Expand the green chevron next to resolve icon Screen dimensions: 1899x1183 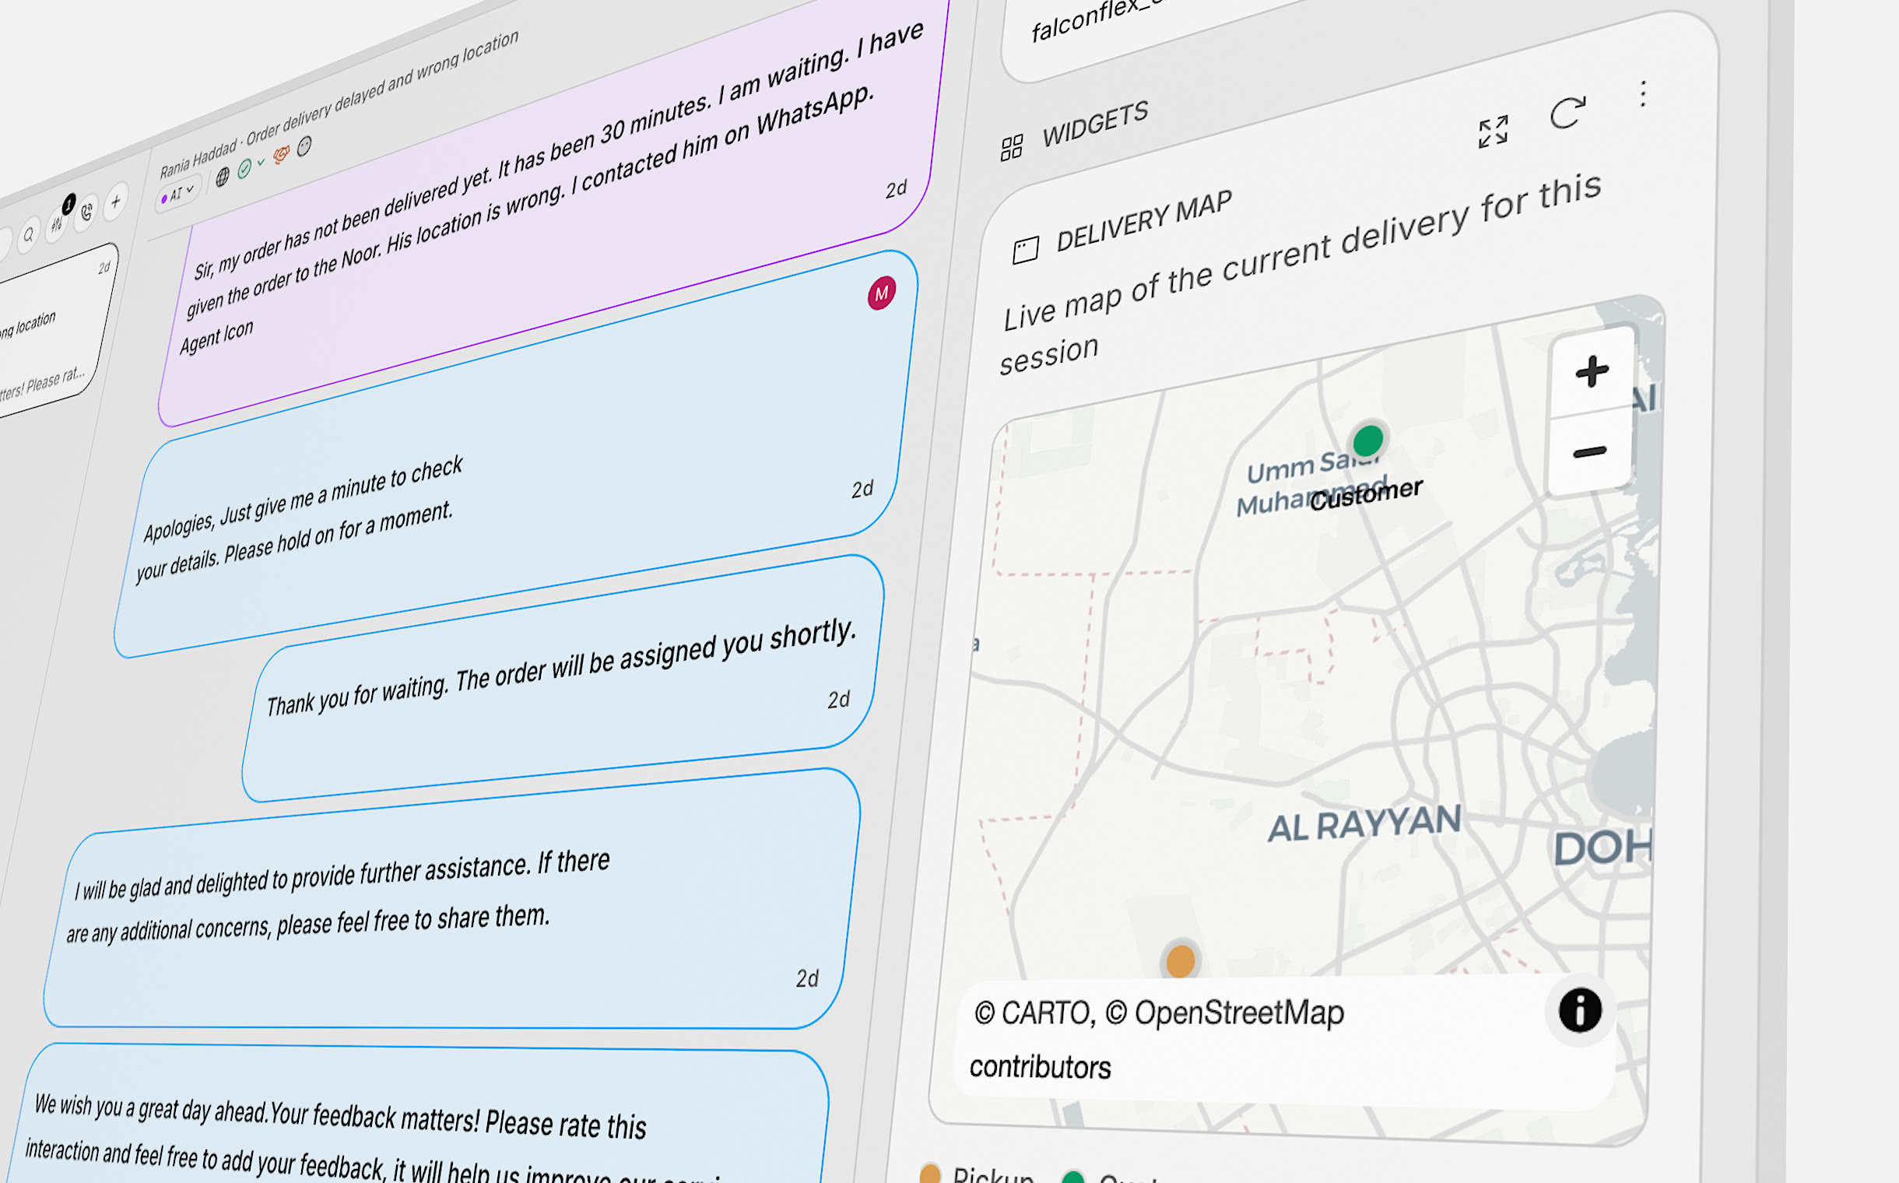261,163
